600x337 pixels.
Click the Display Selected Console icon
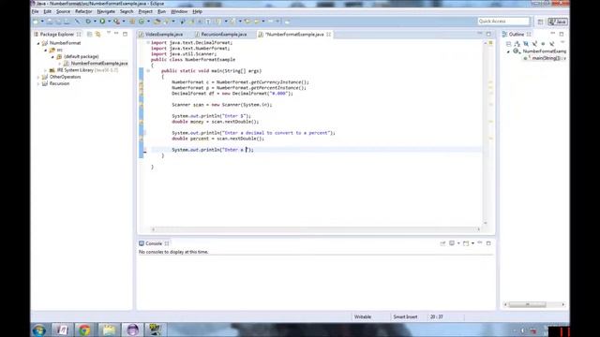point(452,243)
